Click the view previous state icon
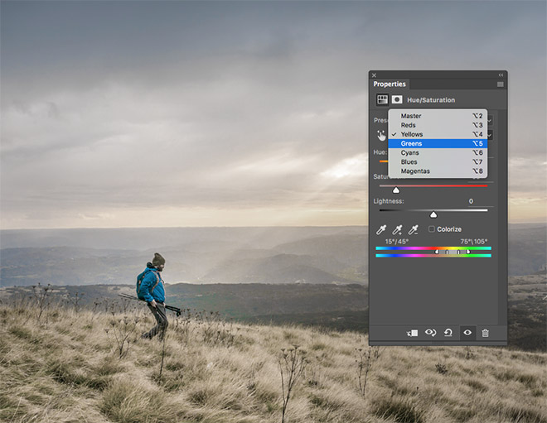This screenshot has width=547, height=423. coord(430,332)
